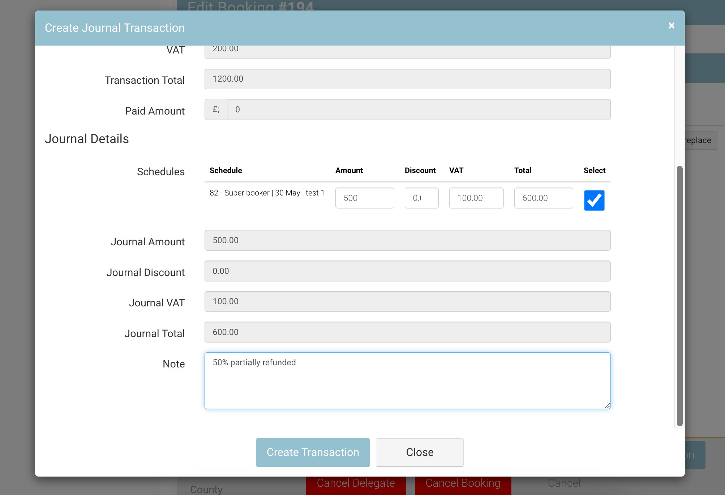This screenshot has width=725, height=495.
Task: Click the Transaction Total field showing 1200.00
Action: click(407, 79)
